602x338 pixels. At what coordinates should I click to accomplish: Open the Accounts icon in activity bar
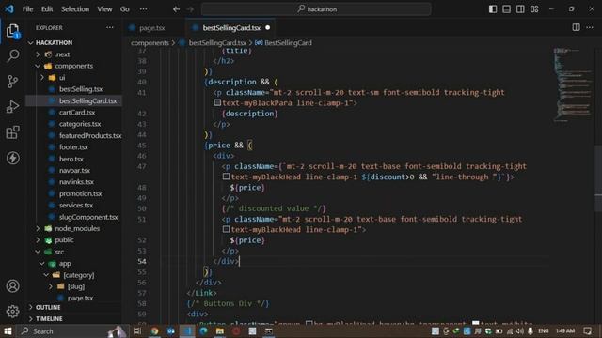(x=12, y=285)
